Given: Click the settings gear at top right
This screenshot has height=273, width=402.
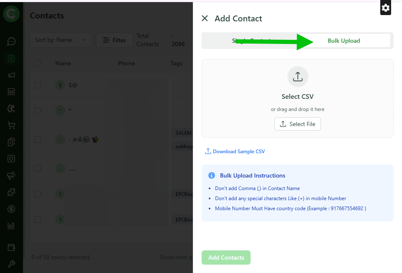Looking at the screenshot, I should [x=385, y=8].
